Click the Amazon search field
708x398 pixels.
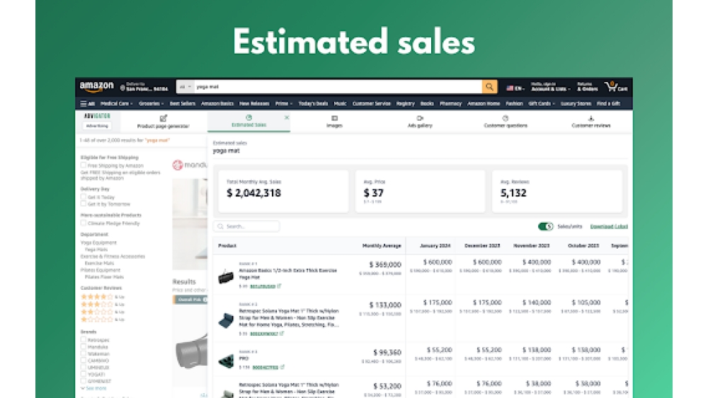click(x=338, y=86)
